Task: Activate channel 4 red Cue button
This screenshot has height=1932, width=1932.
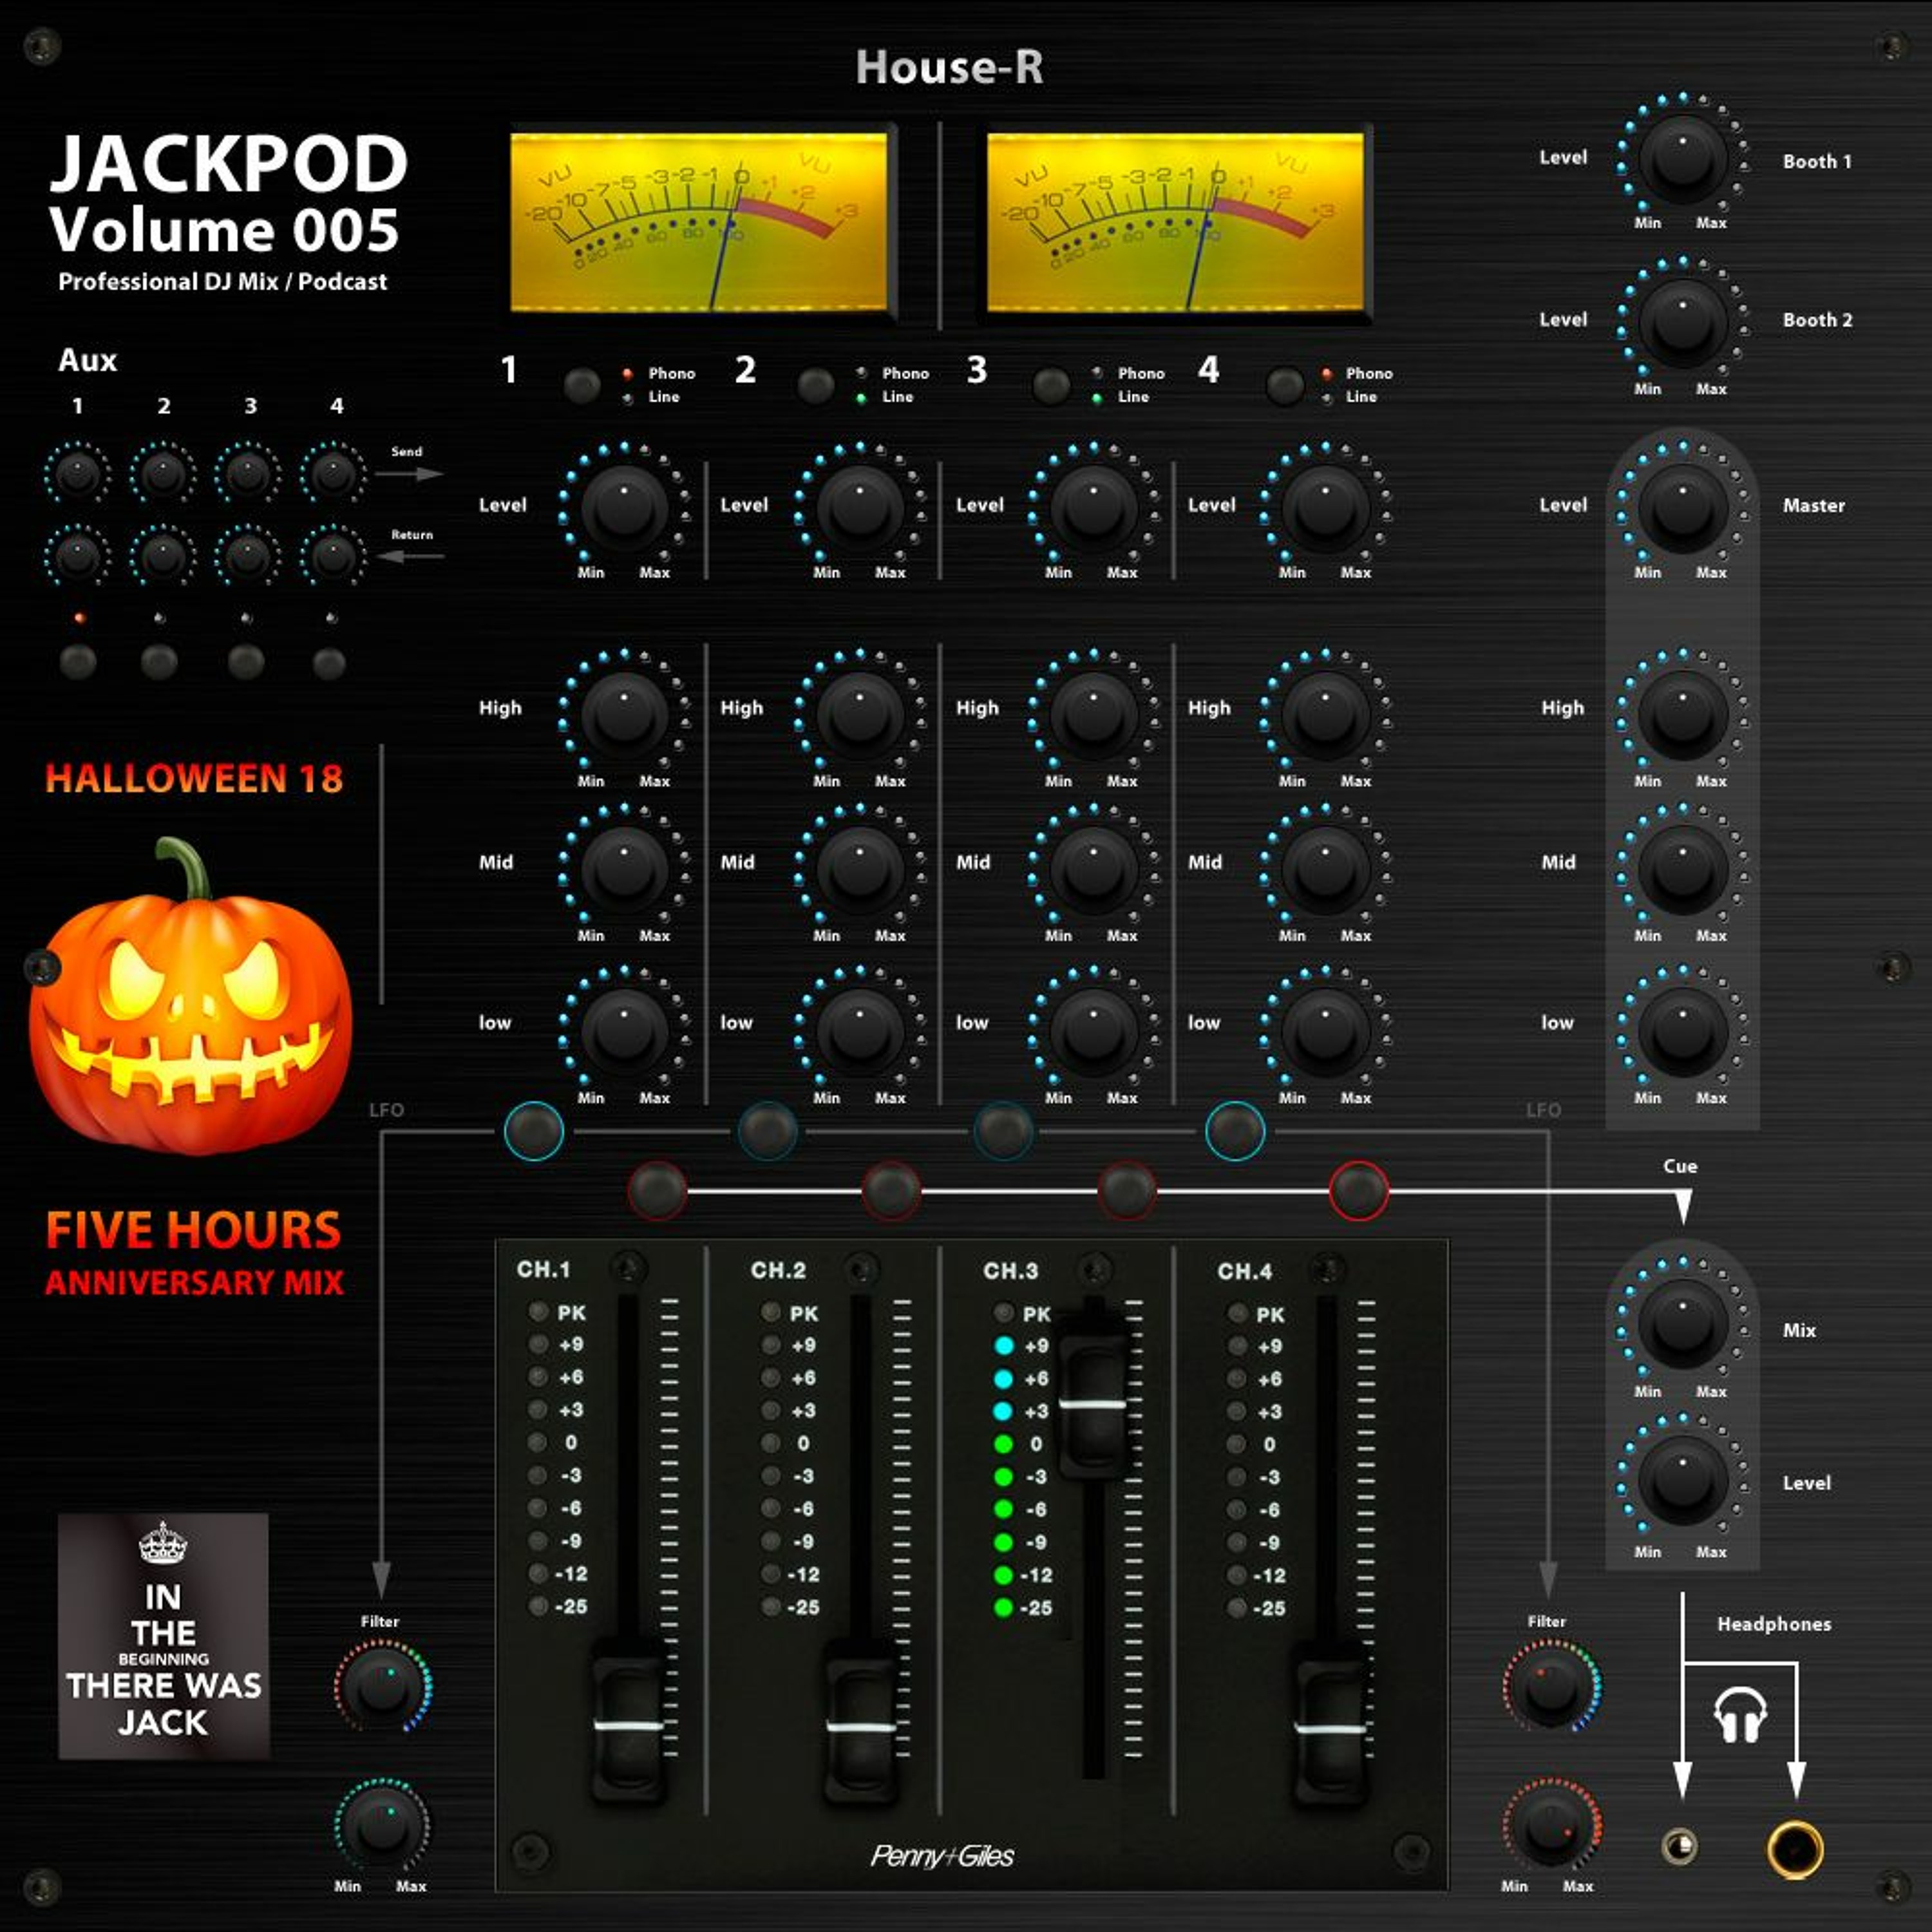Action: pyautogui.click(x=1359, y=1190)
